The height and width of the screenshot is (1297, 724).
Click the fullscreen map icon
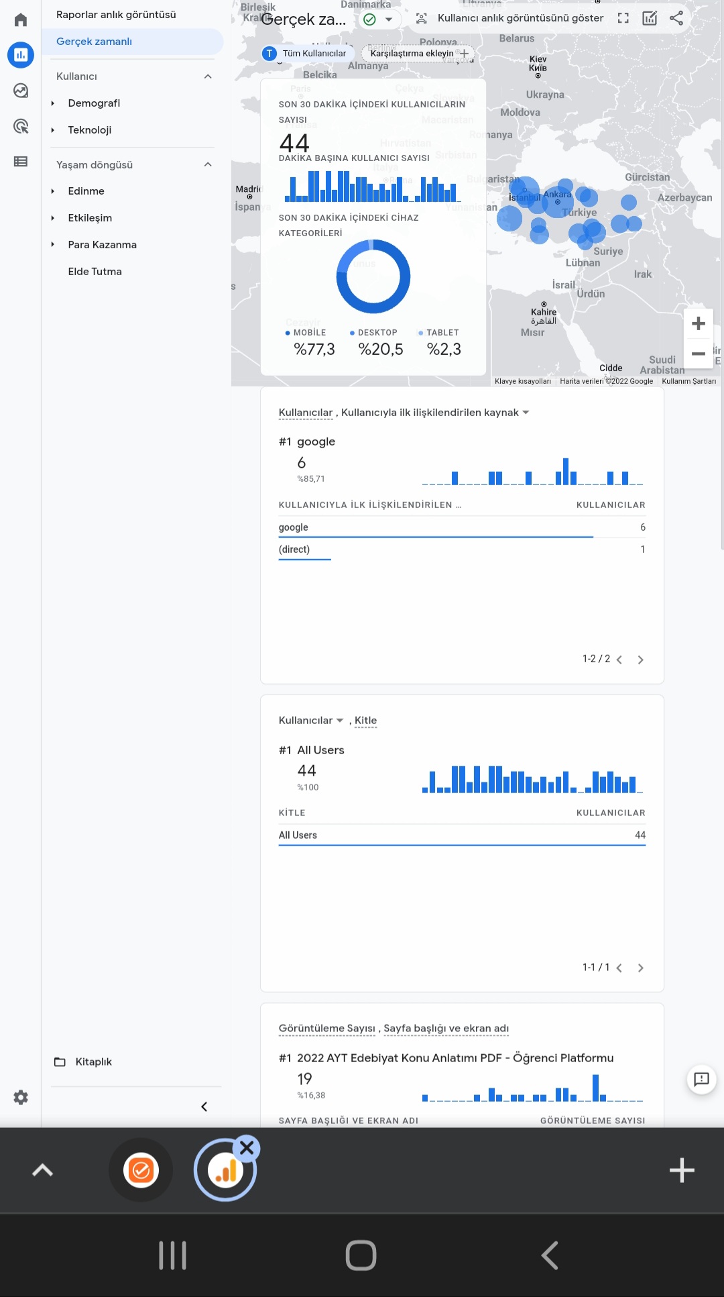tap(623, 18)
